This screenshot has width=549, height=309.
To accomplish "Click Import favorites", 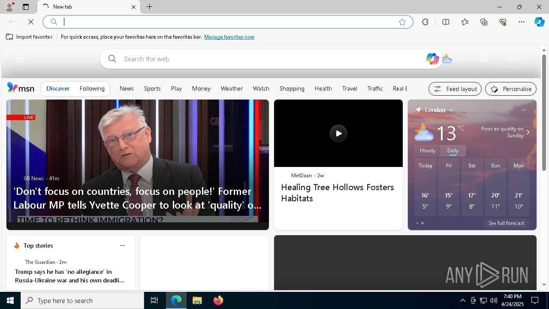I will point(29,37).
